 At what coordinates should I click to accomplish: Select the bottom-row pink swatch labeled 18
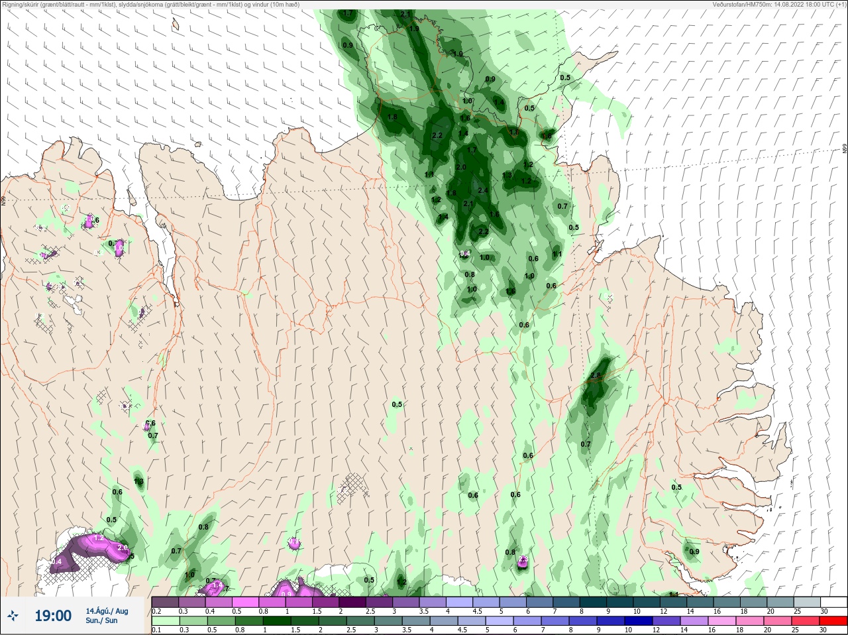[749, 621]
